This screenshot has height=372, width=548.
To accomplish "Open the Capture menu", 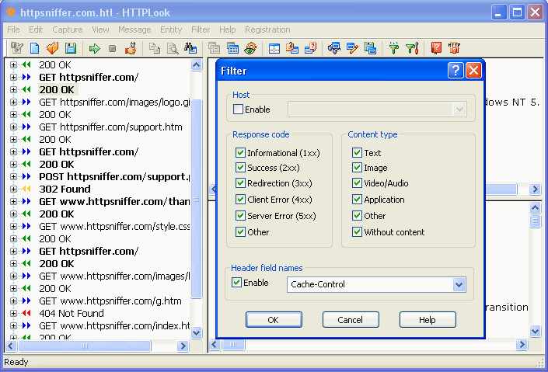I will 68,30.
